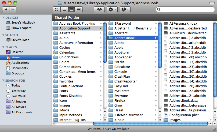Select the CrashPlan folder
The image size is (217, 132).
point(132,76)
